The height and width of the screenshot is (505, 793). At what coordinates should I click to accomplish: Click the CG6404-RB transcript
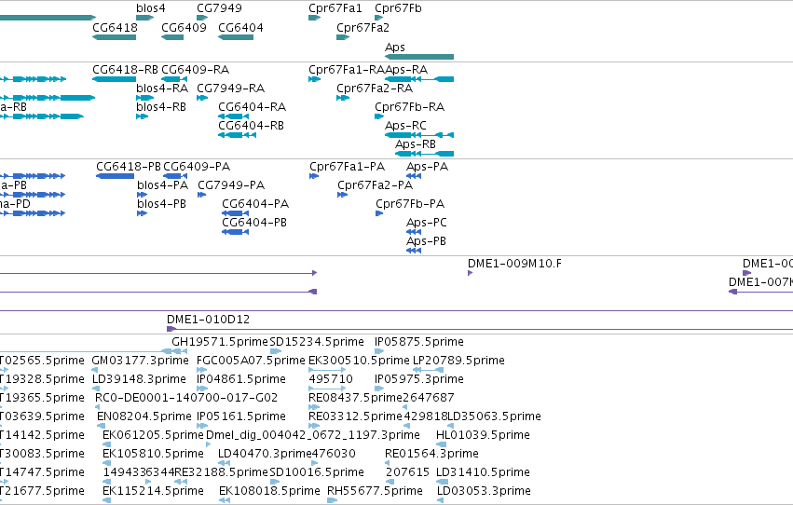click(x=237, y=135)
